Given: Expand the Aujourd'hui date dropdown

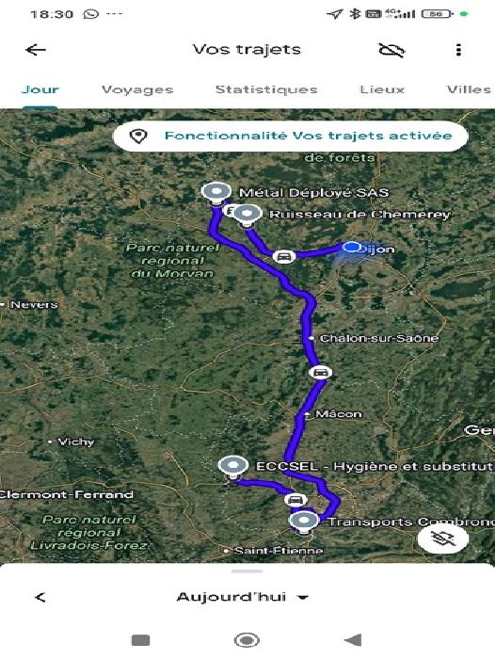Looking at the screenshot, I should point(243,597).
